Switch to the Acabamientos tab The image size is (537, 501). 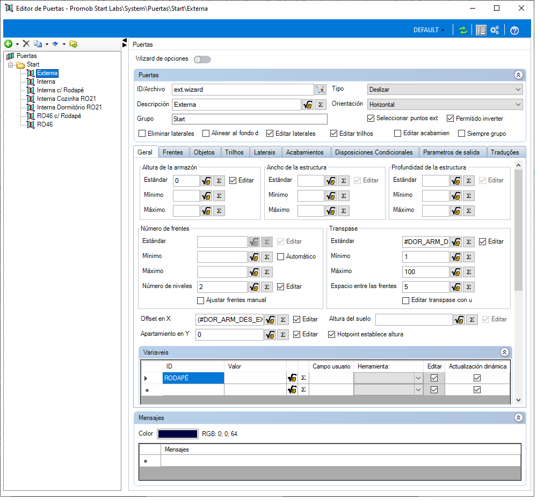point(305,152)
